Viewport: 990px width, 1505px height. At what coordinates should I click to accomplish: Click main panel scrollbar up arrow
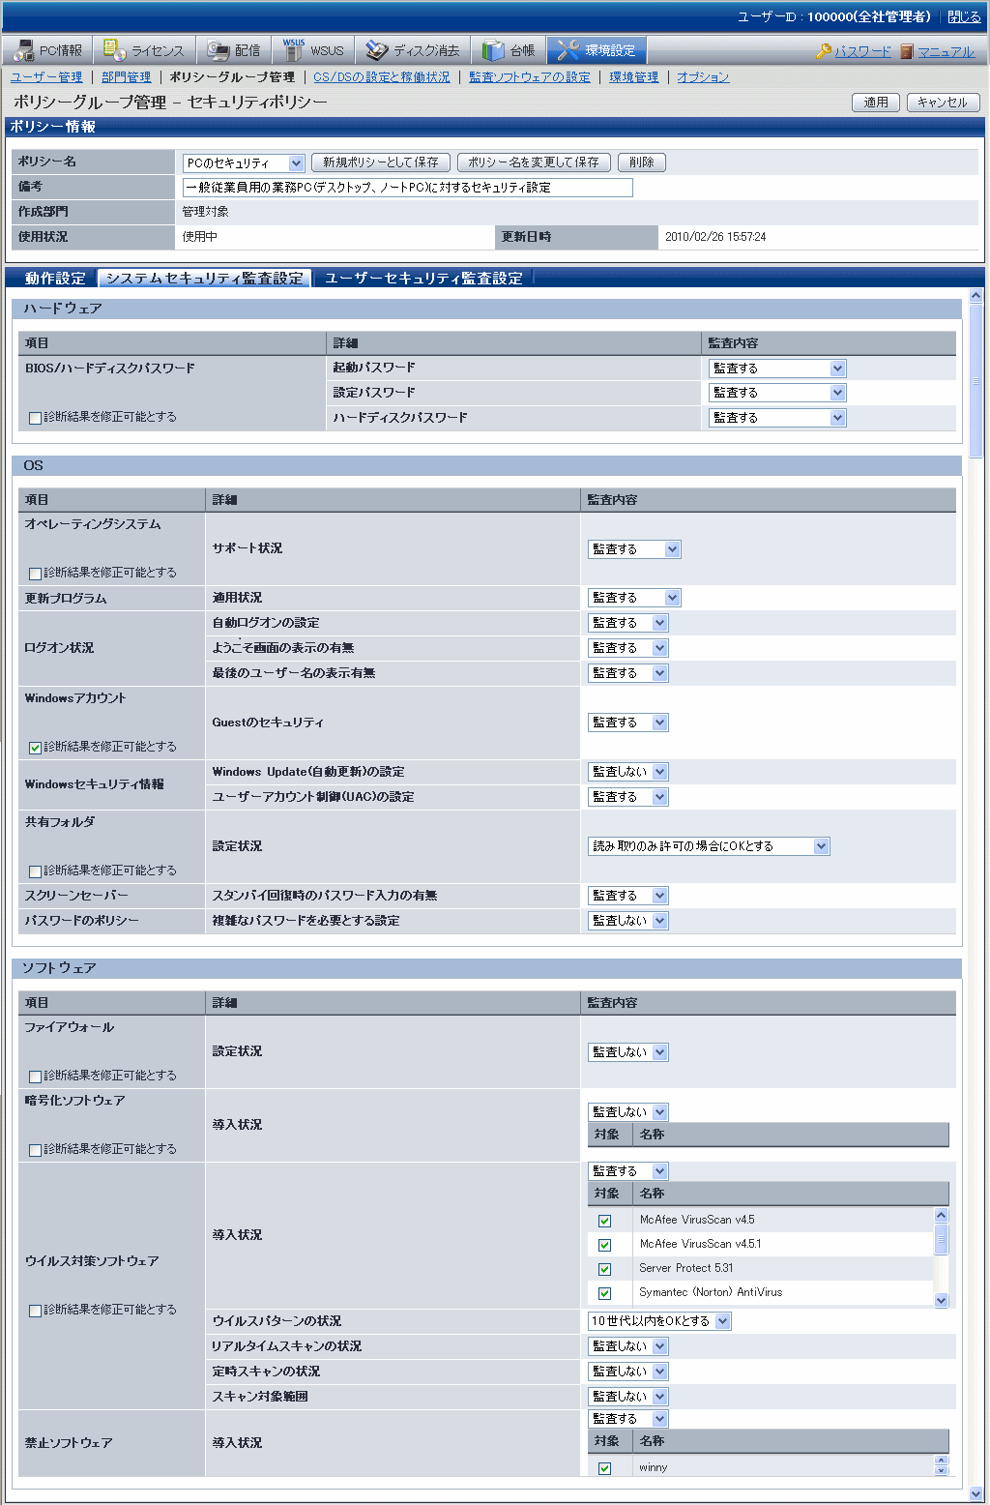[x=975, y=296]
